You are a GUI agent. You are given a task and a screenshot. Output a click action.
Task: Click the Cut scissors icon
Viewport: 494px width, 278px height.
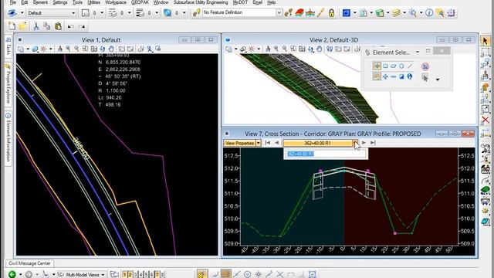36,25
